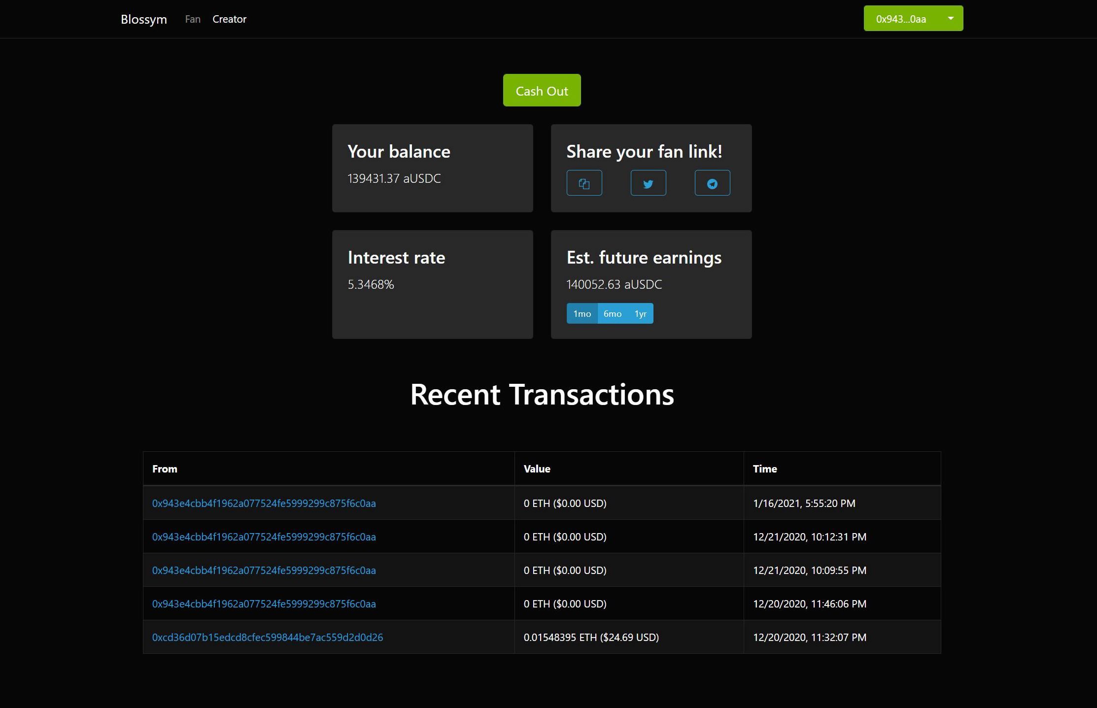Open address 0xcd36d07b15edcd8cfec599844be7ac559d2d0d26
The width and height of the screenshot is (1097, 708).
(268, 637)
